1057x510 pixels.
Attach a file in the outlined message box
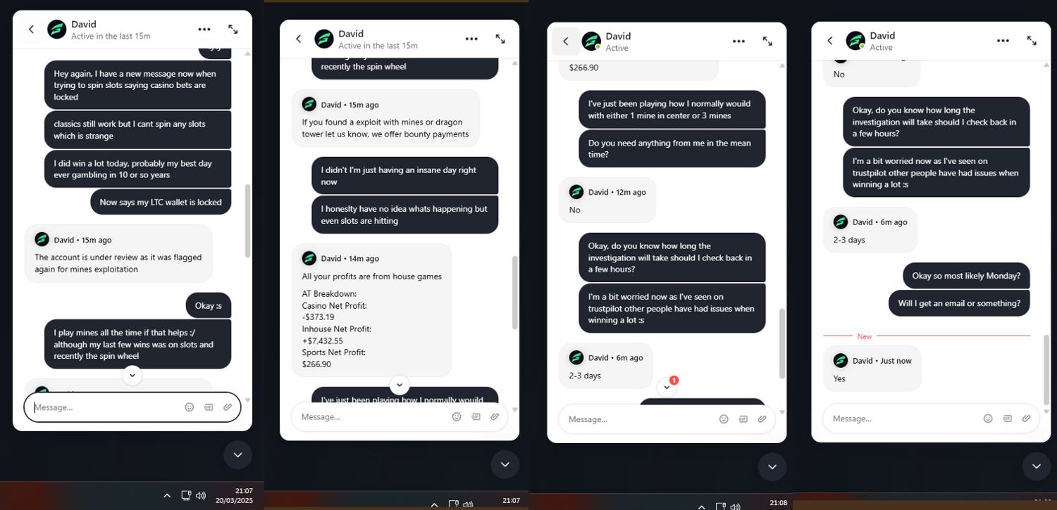pos(228,407)
